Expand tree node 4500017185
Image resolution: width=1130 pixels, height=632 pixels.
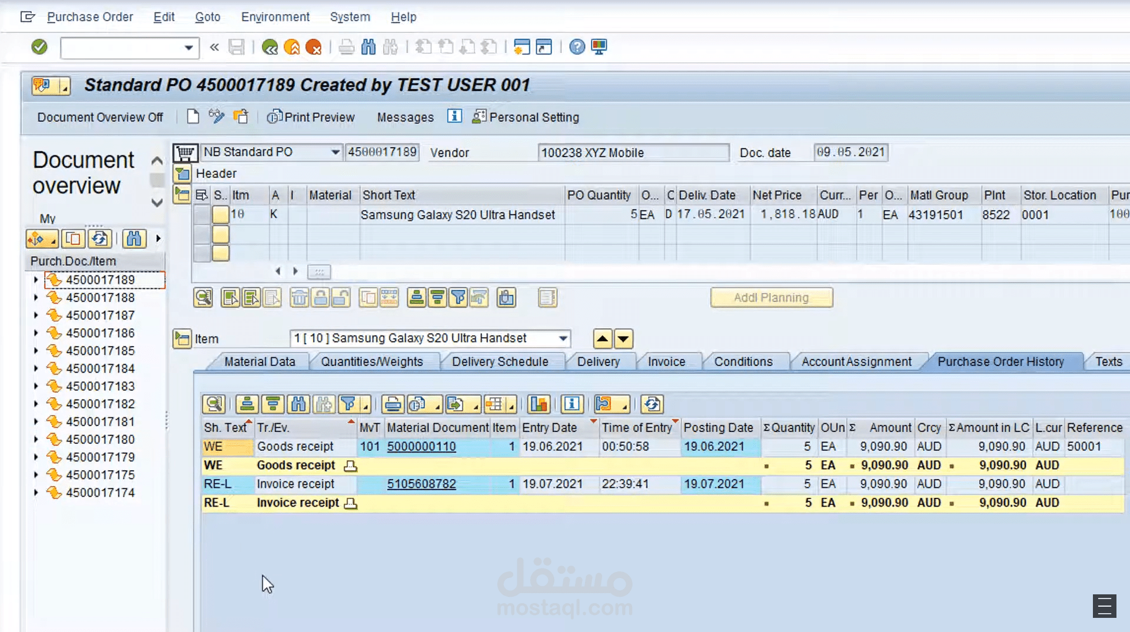pos(36,351)
